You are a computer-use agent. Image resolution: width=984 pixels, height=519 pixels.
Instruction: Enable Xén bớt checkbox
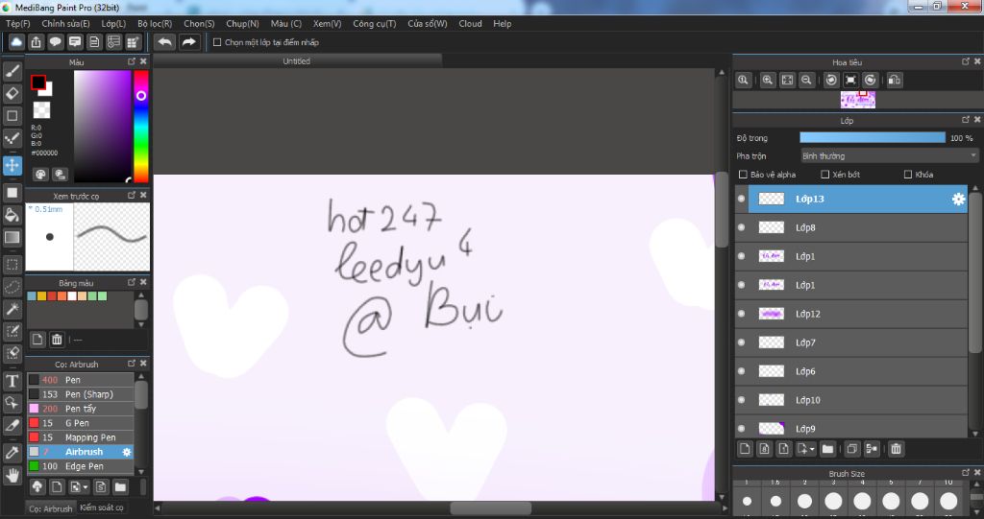tap(825, 175)
